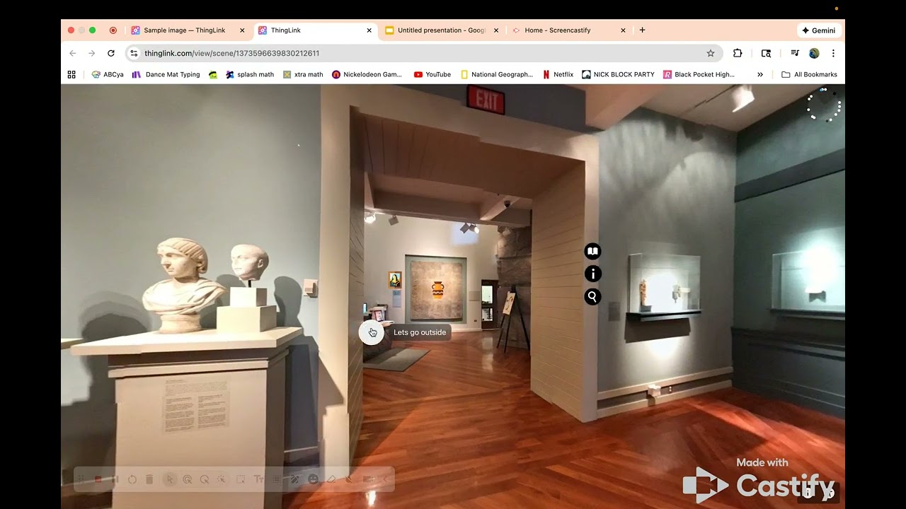Open the All Bookmarks folder
906x509 pixels.
(x=809, y=74)
